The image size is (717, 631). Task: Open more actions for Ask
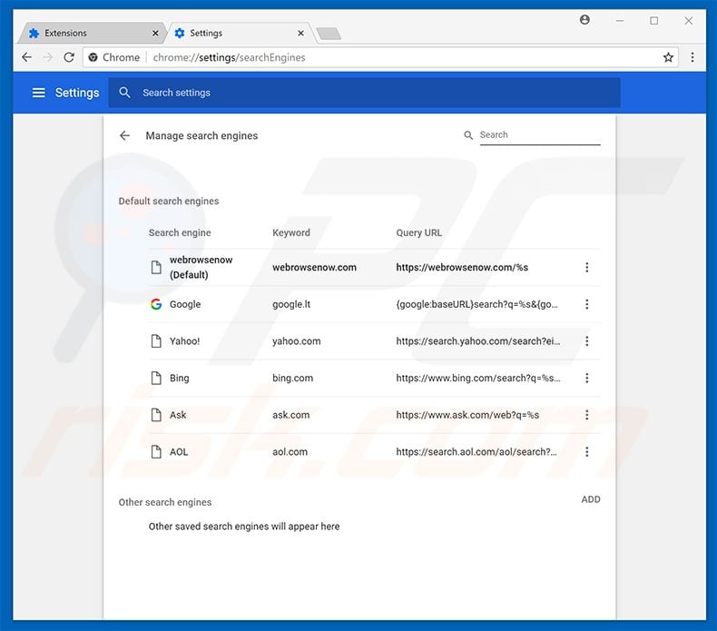586,415
